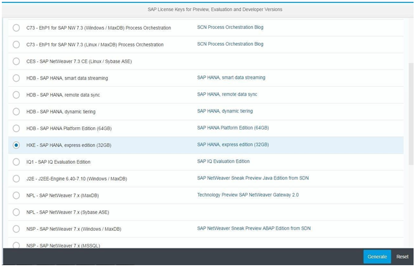Choose HDB SAP HANA Platform Edition (64GB)
Screen dimensions: 416x267
pyautogui.click(x=16, y=128)
